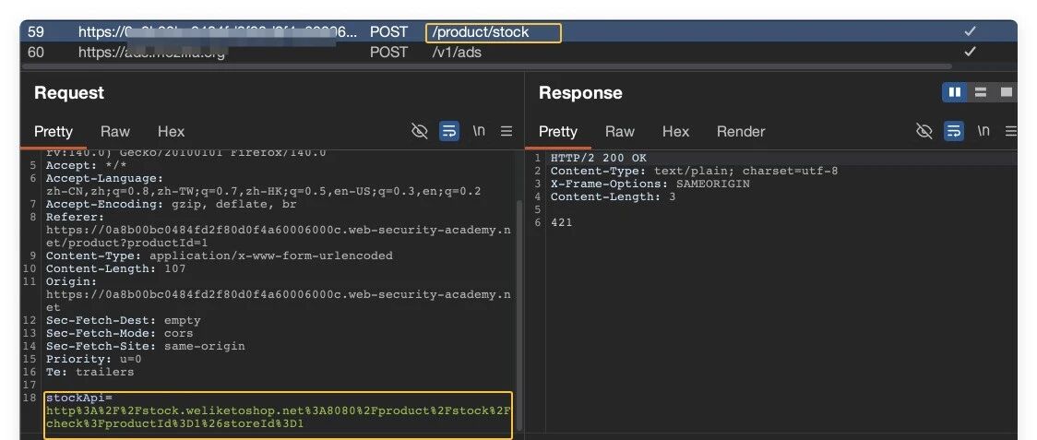Screen dimensions: 1037x440
Task: Click checkmark in row 59
Action: point(971,31)
